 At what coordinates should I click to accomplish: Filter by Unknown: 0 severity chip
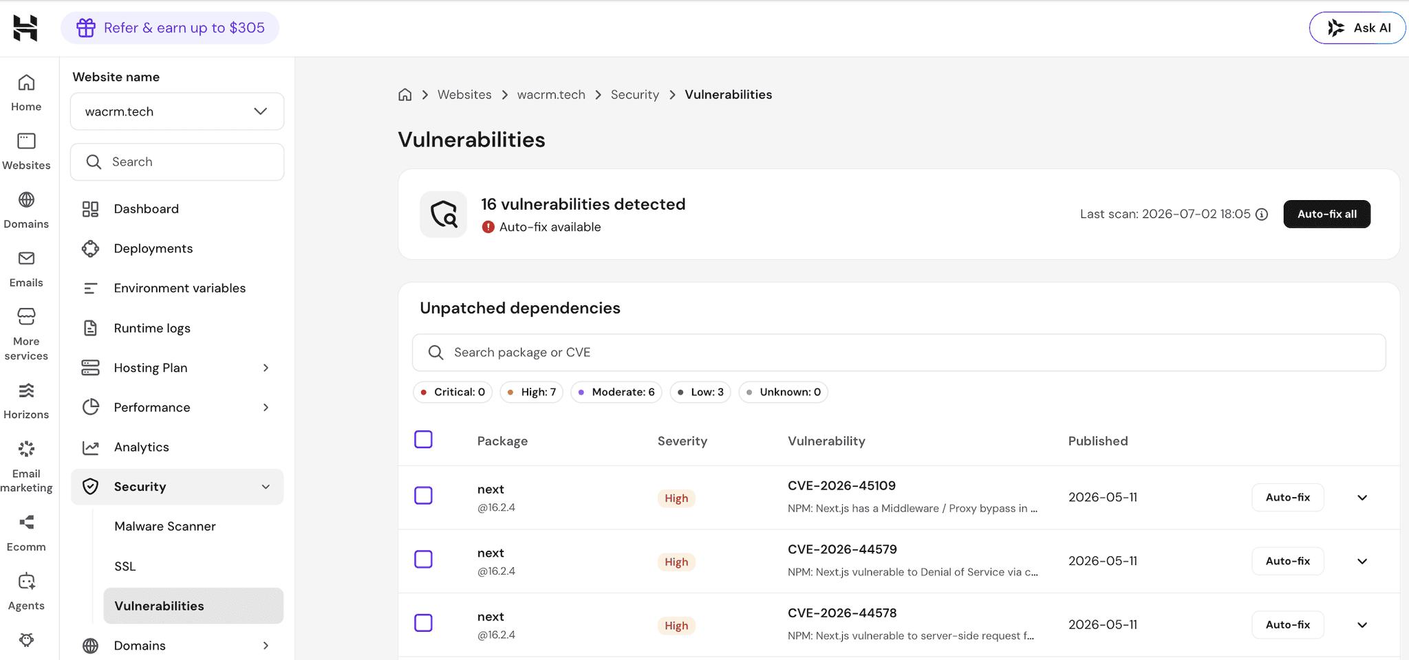[783, 392]
